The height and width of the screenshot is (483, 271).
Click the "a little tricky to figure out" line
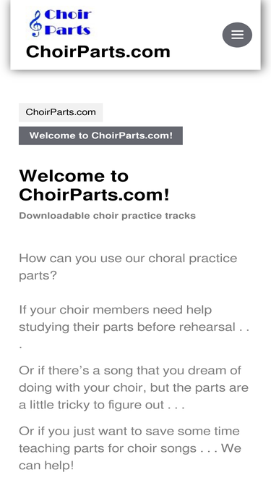[x=92, y=405]
